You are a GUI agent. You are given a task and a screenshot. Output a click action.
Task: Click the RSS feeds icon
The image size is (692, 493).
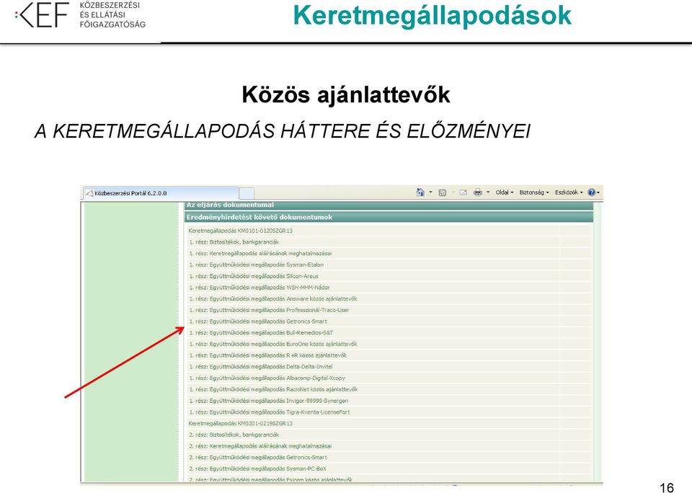[x=442, y=192]
